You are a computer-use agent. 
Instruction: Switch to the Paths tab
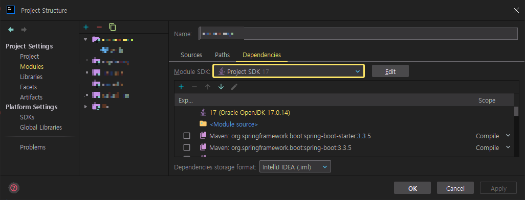click(x=222, y=55)
